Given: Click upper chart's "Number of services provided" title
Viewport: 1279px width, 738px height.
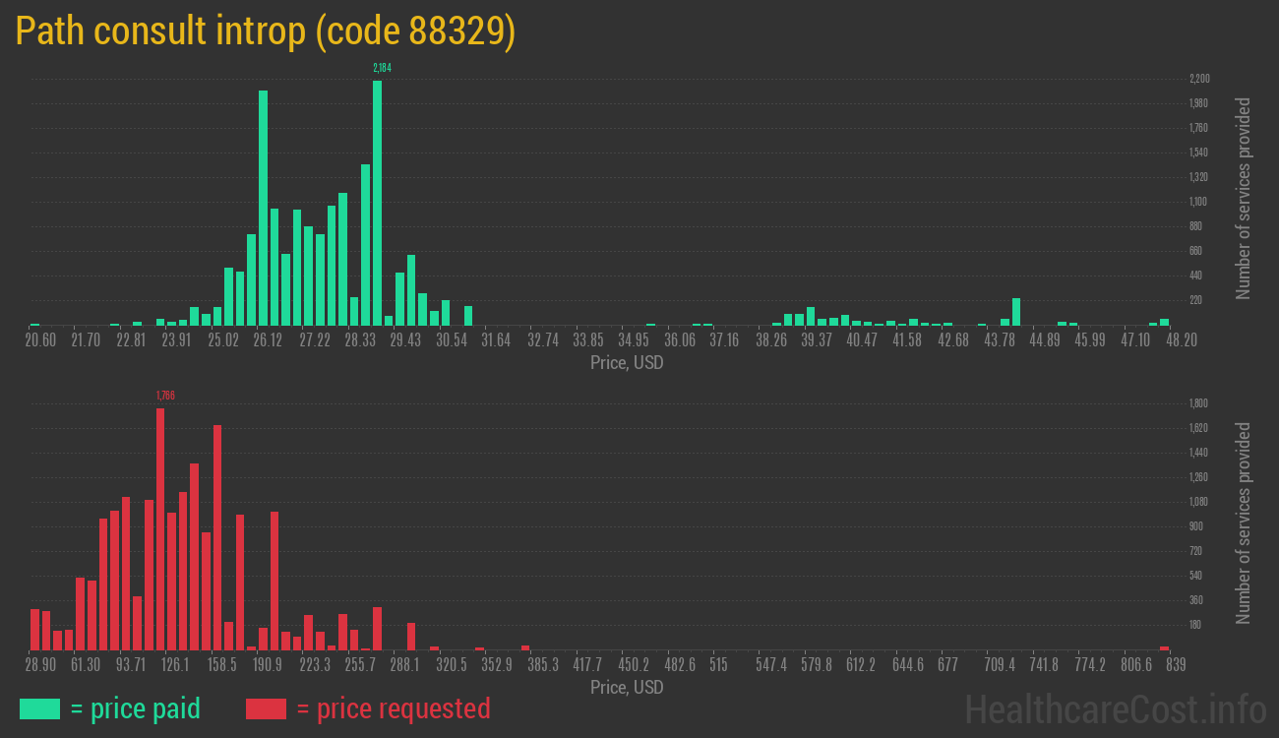Looking at the screenshot, I should (1243, 199).
